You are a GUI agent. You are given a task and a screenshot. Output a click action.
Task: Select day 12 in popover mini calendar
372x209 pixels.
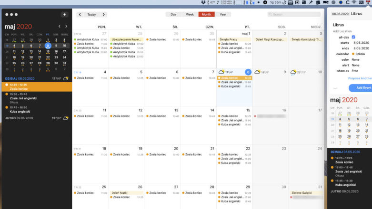point(349,125)
